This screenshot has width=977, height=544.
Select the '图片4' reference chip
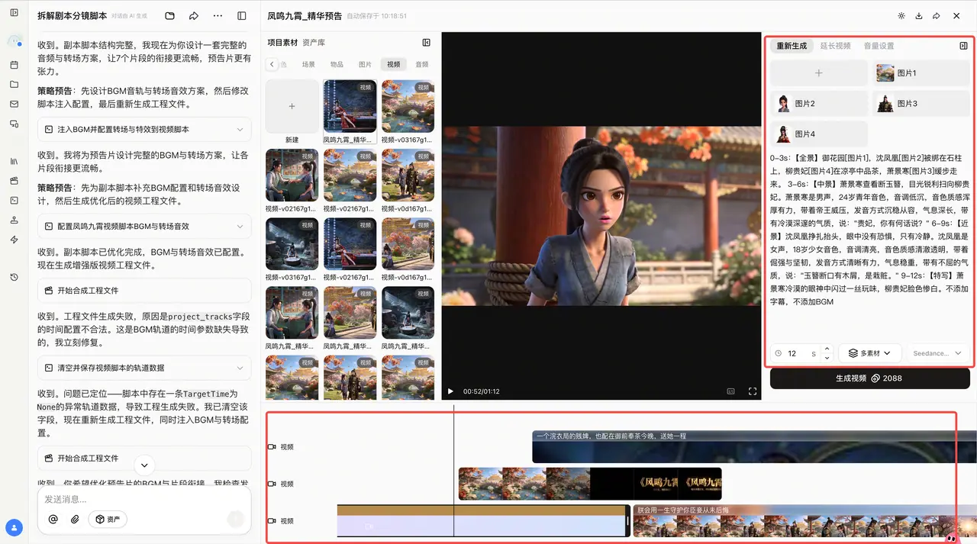point(819,134)
